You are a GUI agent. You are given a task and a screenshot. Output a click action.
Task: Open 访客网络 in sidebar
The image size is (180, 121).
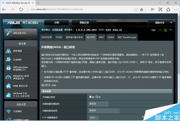(x=21, y=60)
